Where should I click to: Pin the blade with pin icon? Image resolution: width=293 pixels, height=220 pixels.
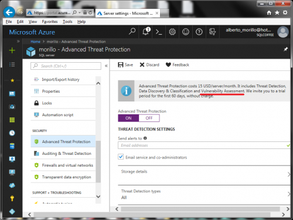(285, 49)
